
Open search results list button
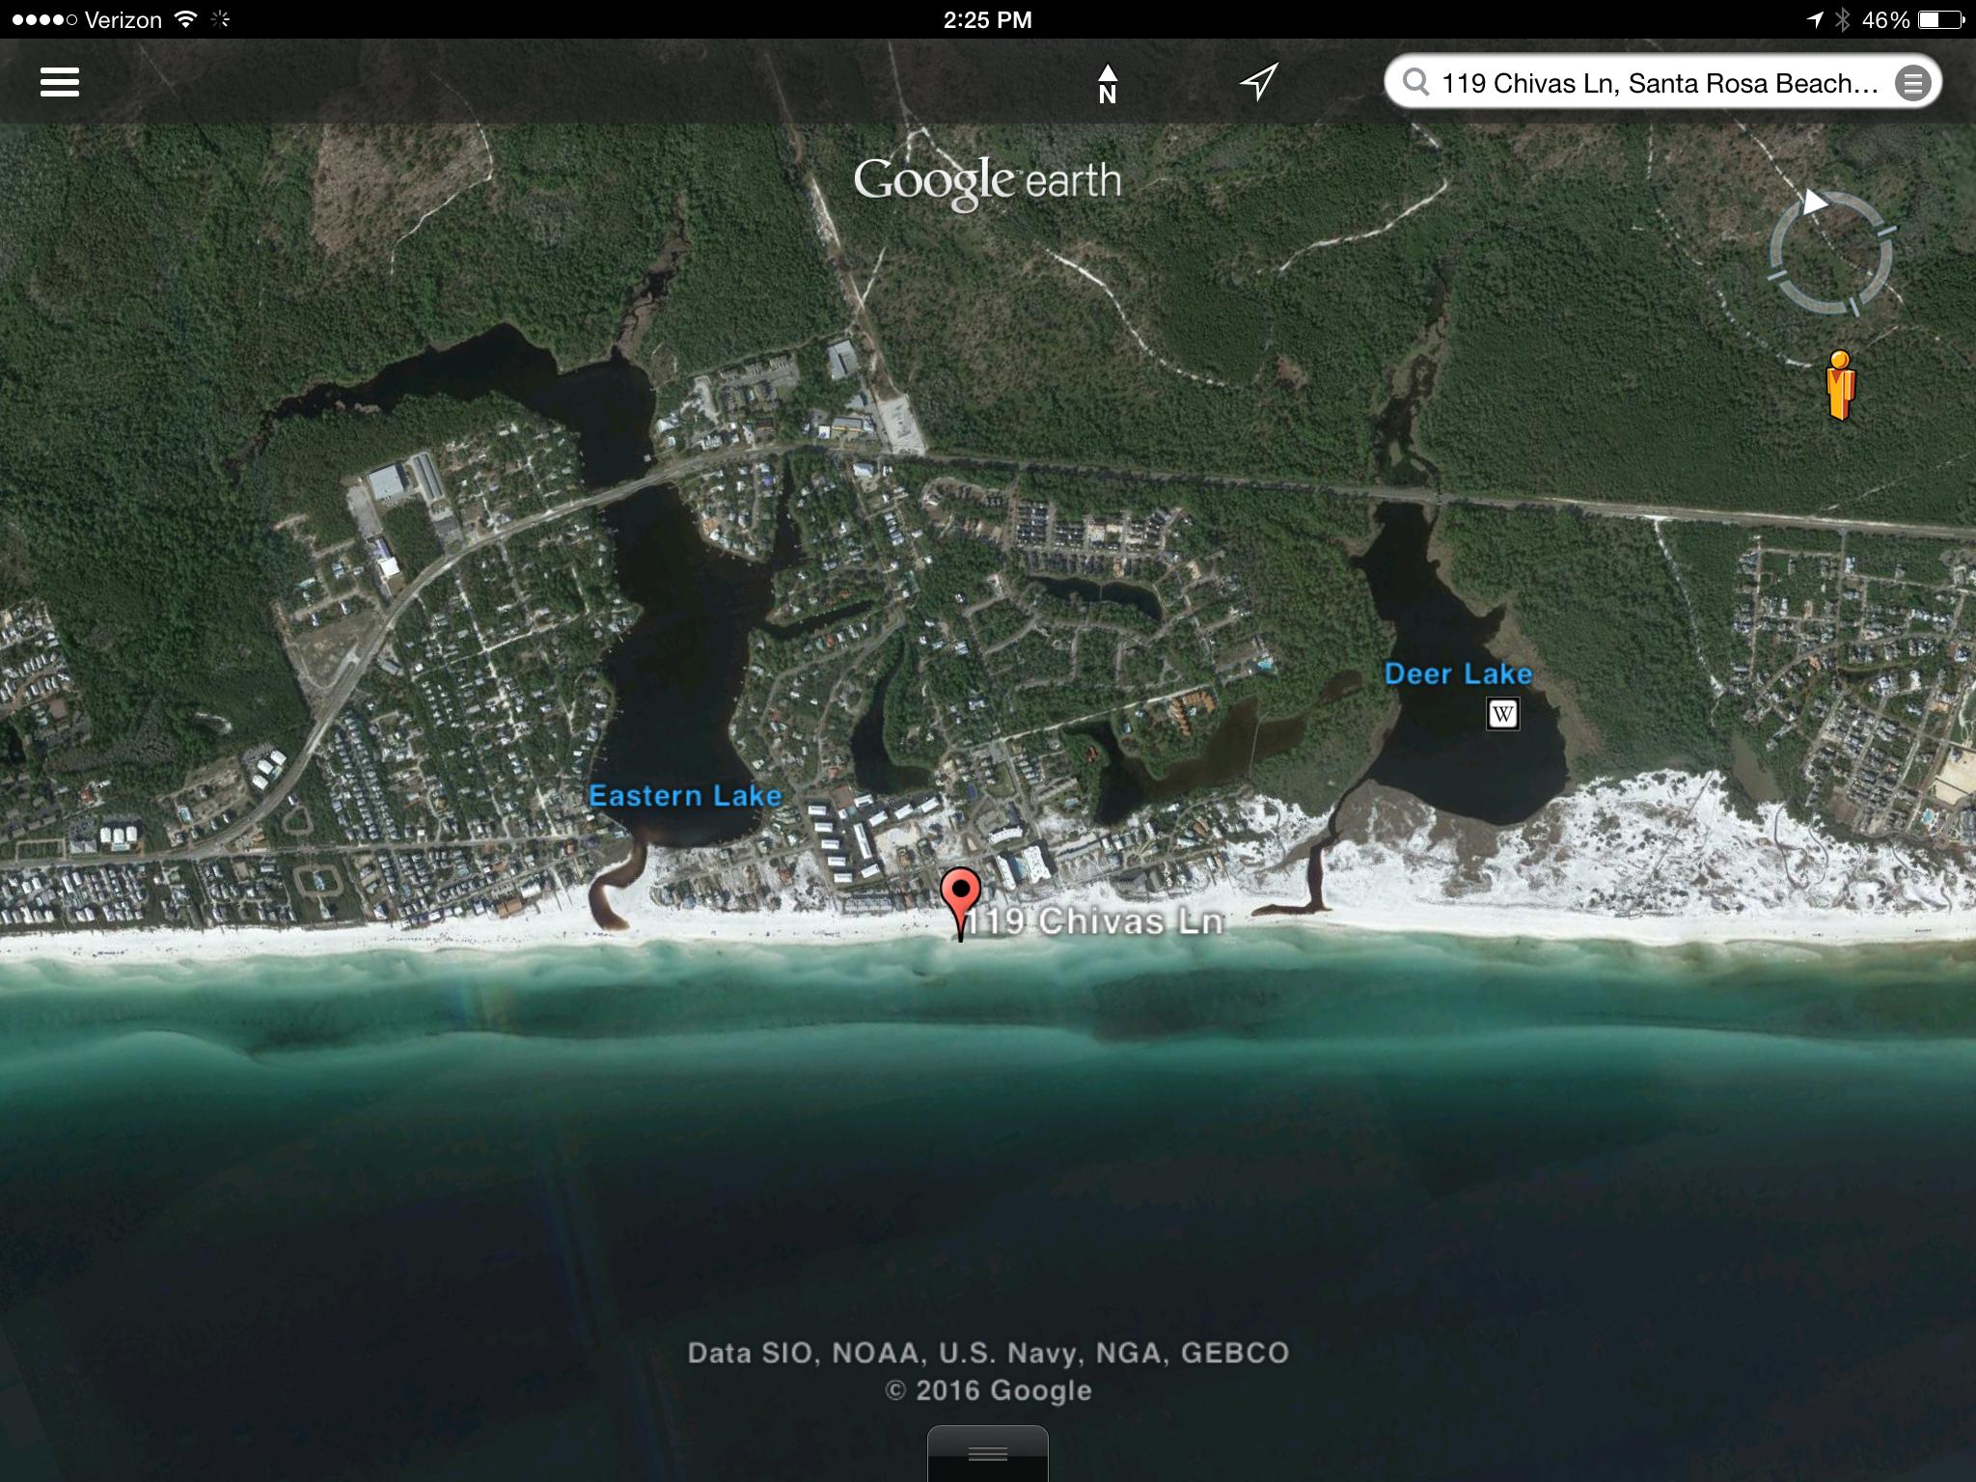point(1912,83)
